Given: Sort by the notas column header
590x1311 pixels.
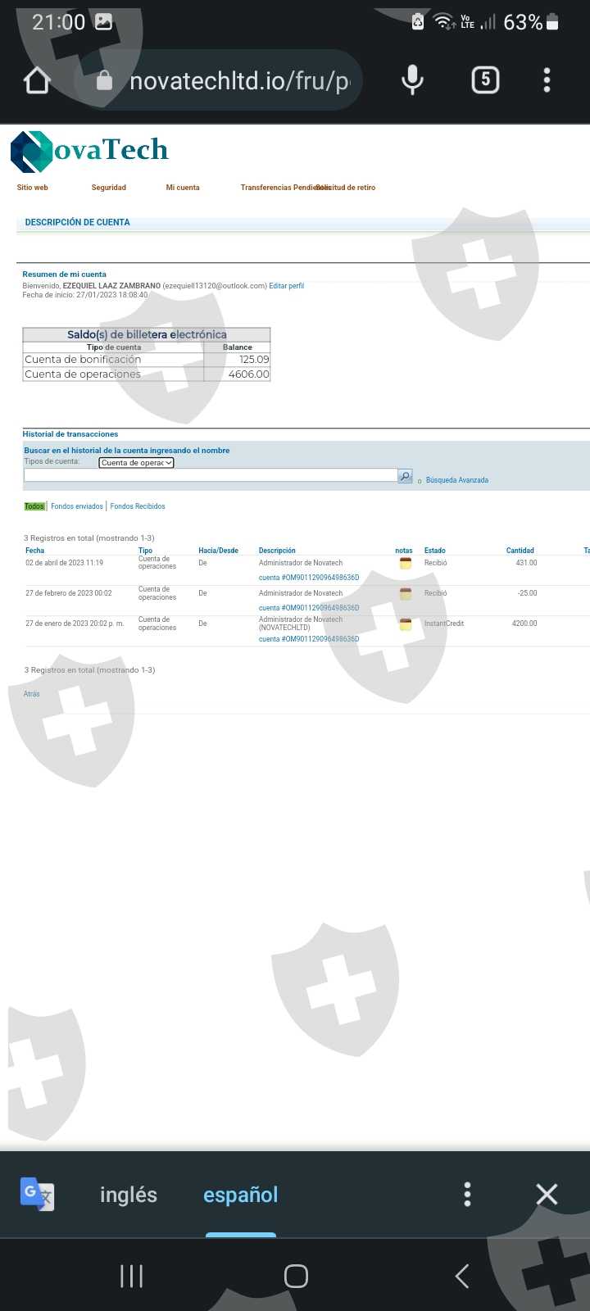Looking at the screenshot, I should [404, 551].
